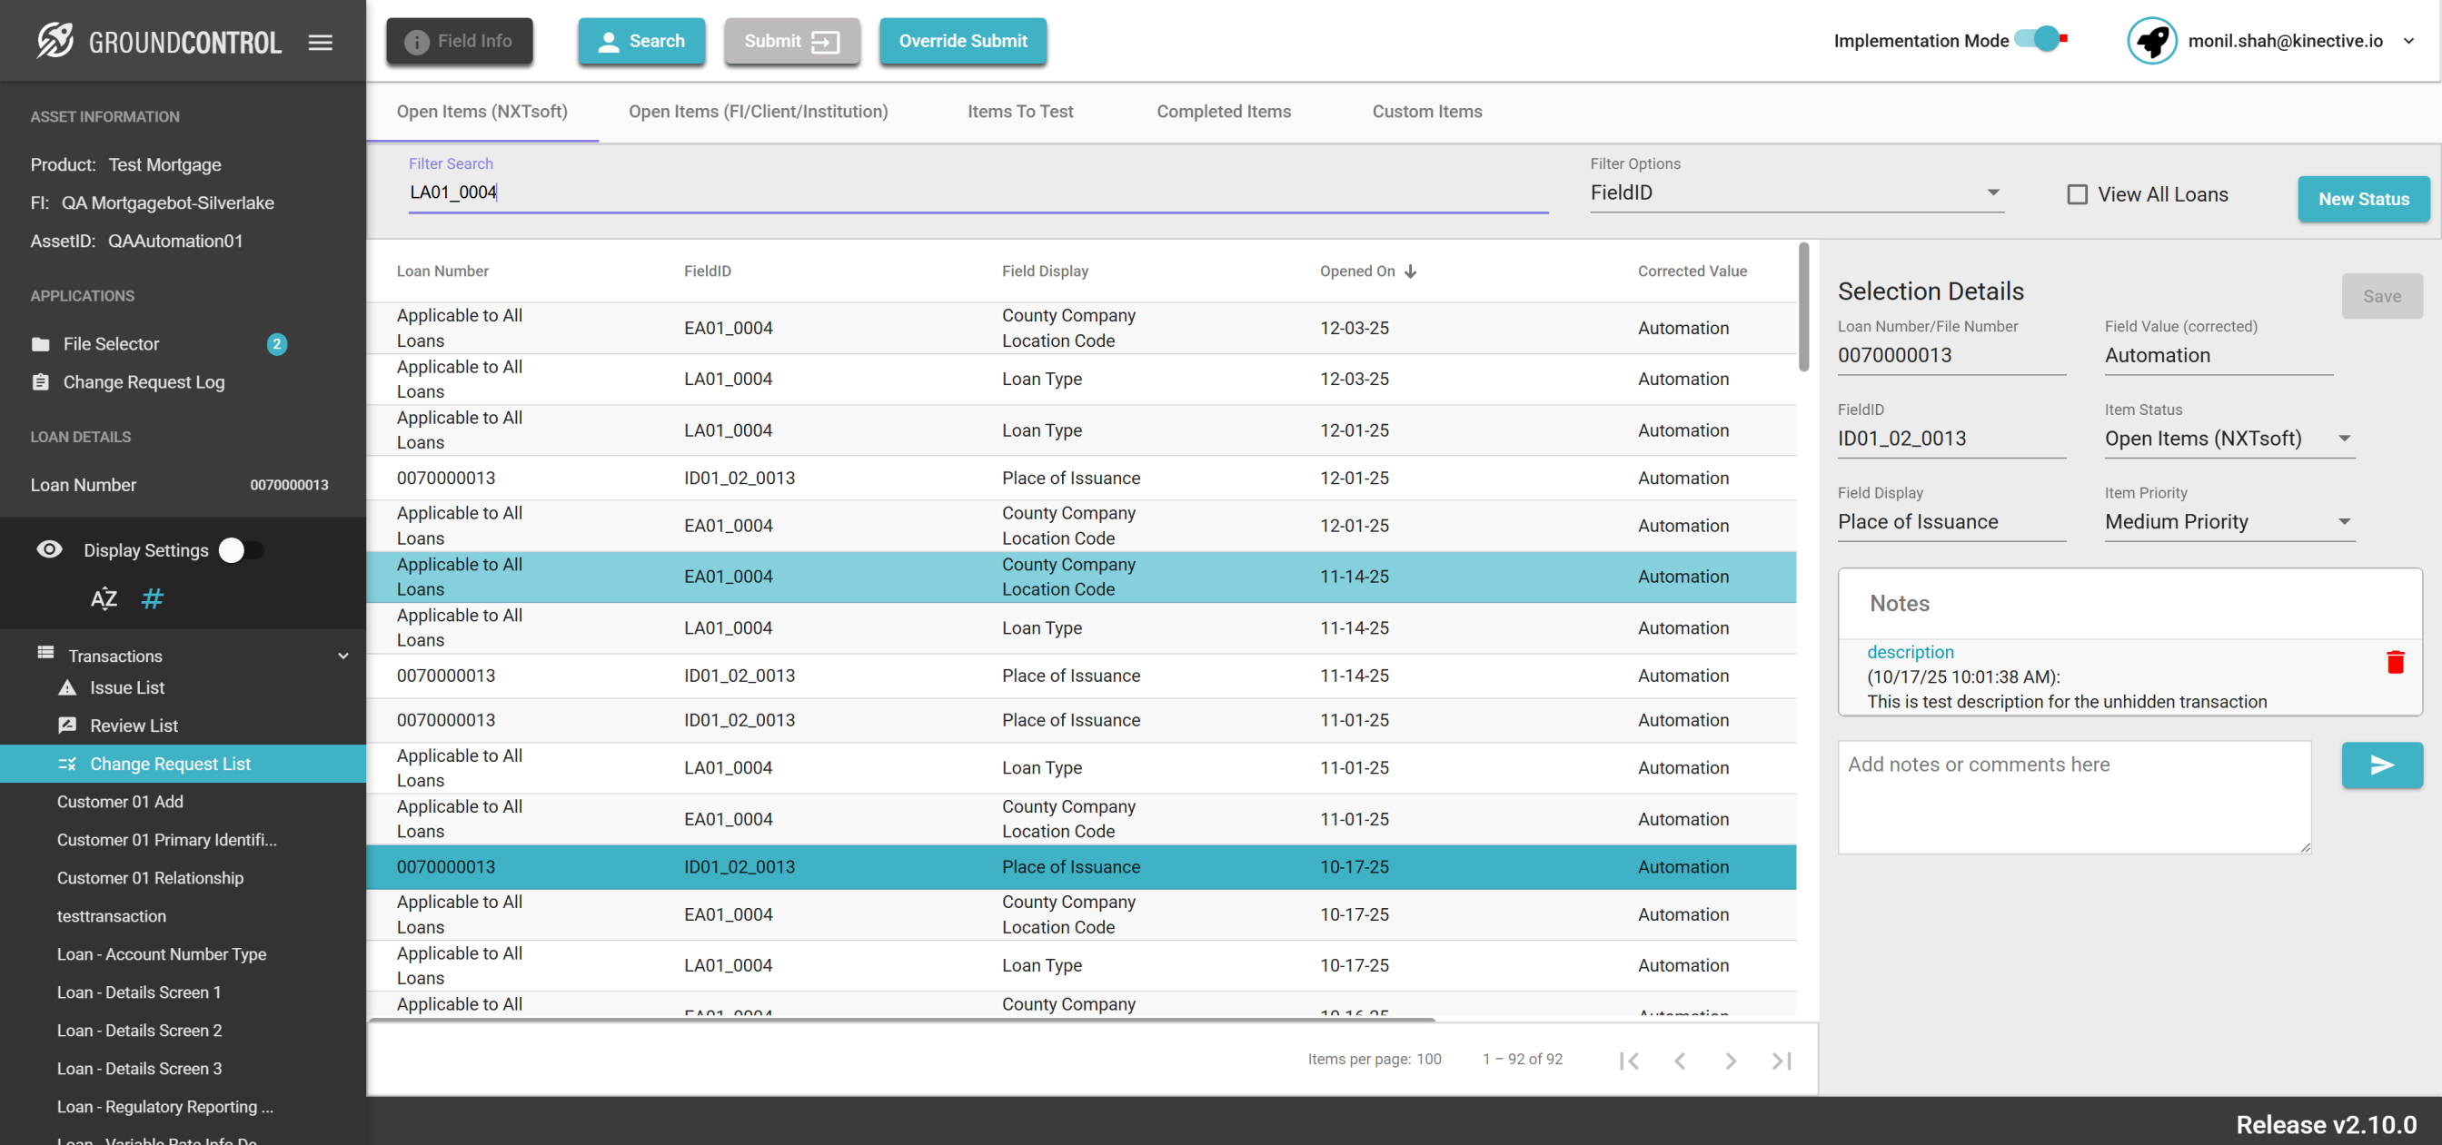Open the Items To Test tab
The image size is (2442, 1145).
coord(1020,111)
